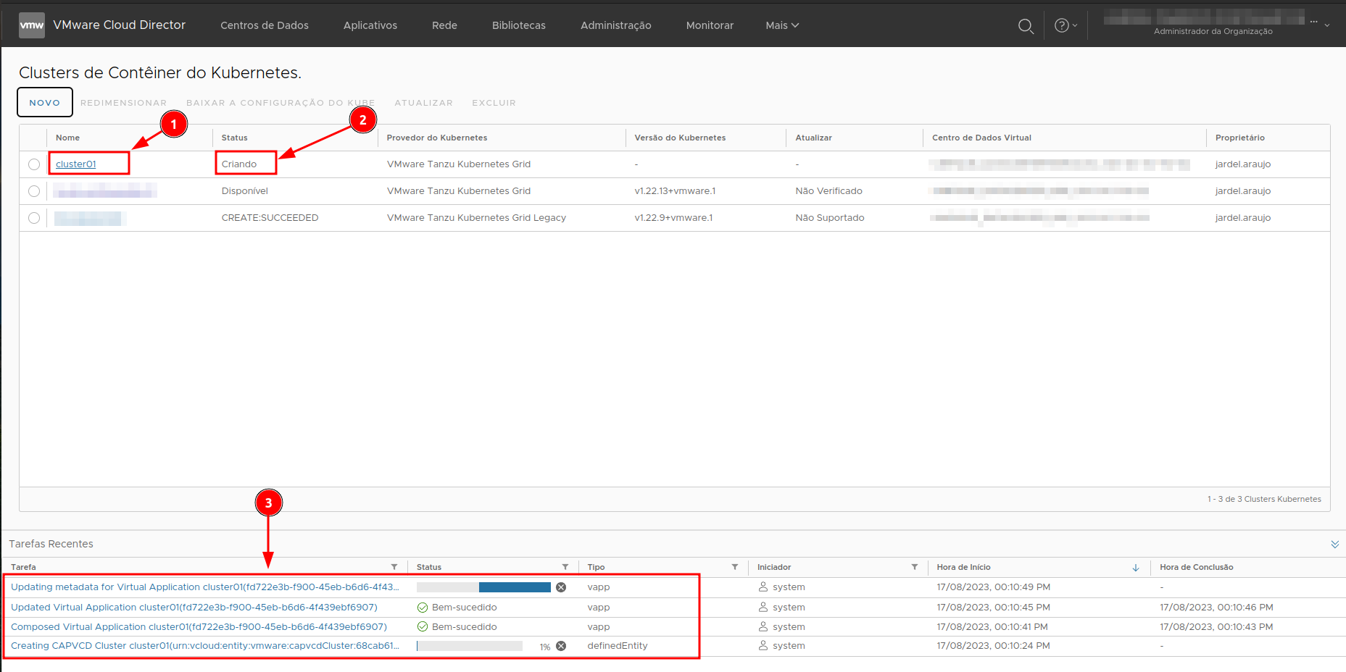The image size is (1346, 672).
Task: Filter the Iniciador column
Action: (x=915, y=567)
